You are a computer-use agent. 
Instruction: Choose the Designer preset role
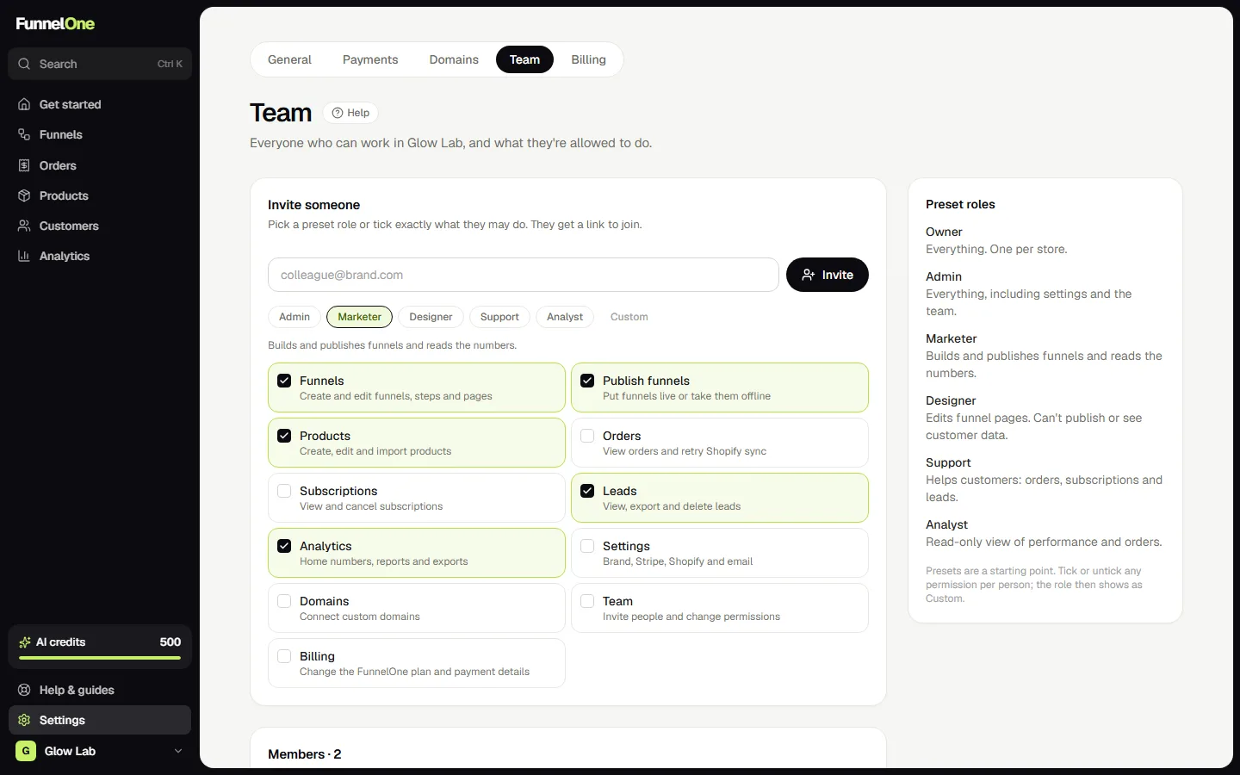click(x=431, y=317)
